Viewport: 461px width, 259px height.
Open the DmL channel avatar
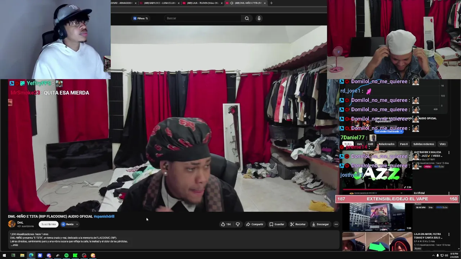click(12, 224)
